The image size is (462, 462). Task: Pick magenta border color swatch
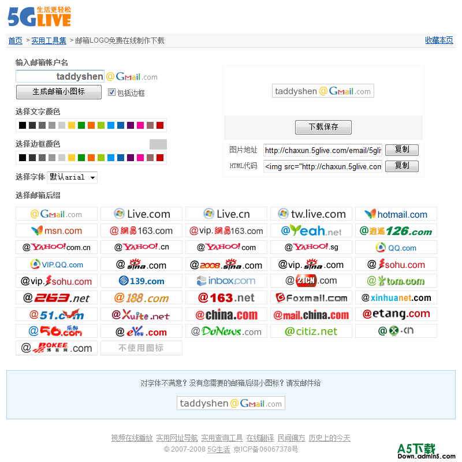(x=140, y=158)
